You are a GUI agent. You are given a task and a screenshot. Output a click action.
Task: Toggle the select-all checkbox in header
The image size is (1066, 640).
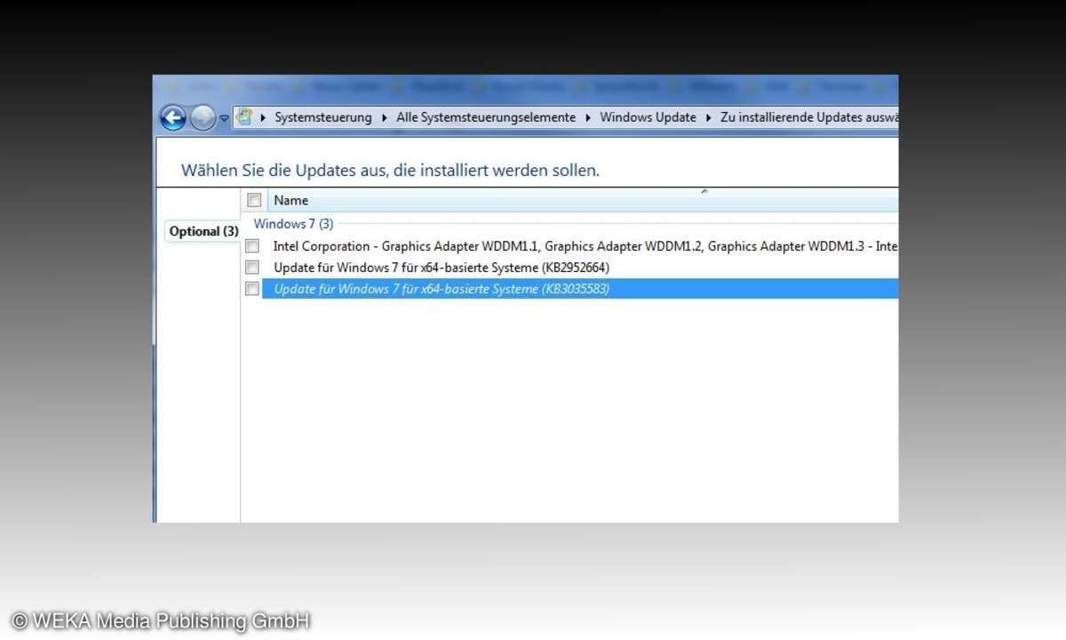point(254,200)
